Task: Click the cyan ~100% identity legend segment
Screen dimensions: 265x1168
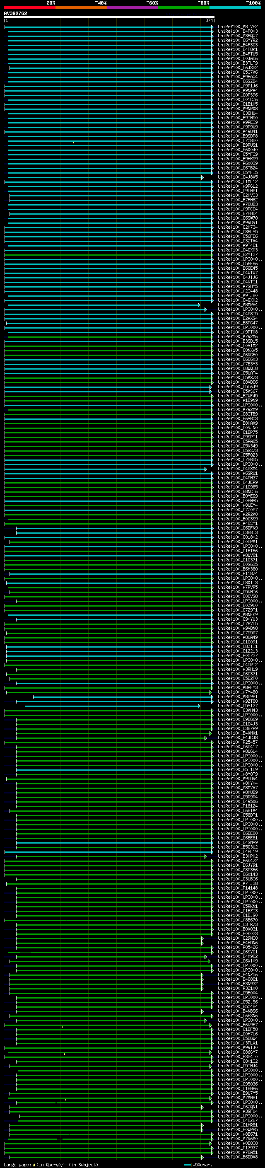Action: click(x=235, y=7)
